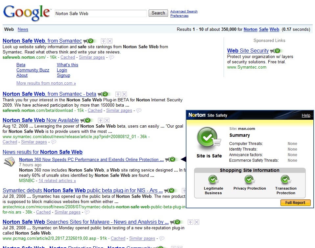Click comment bubble icon under arstechnica result

coord(87,212)
